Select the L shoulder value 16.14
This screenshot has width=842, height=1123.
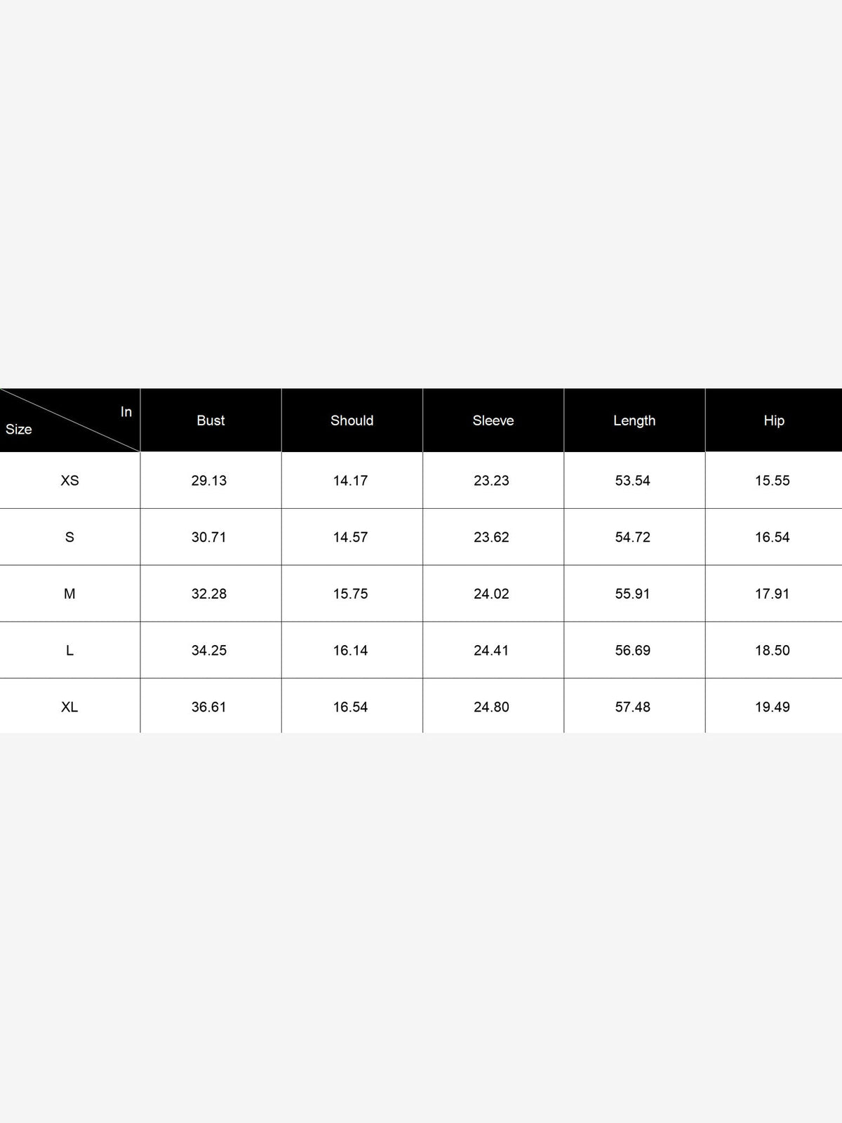[x=350, y=651]
